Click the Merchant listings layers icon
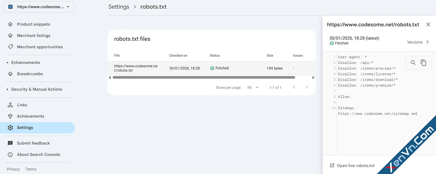Image resolution: width=436 pixels, height=174 pixels. click(10, 36)
